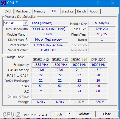Show the About tab
This screenshot has height=119, width=120.
point(94,11)
